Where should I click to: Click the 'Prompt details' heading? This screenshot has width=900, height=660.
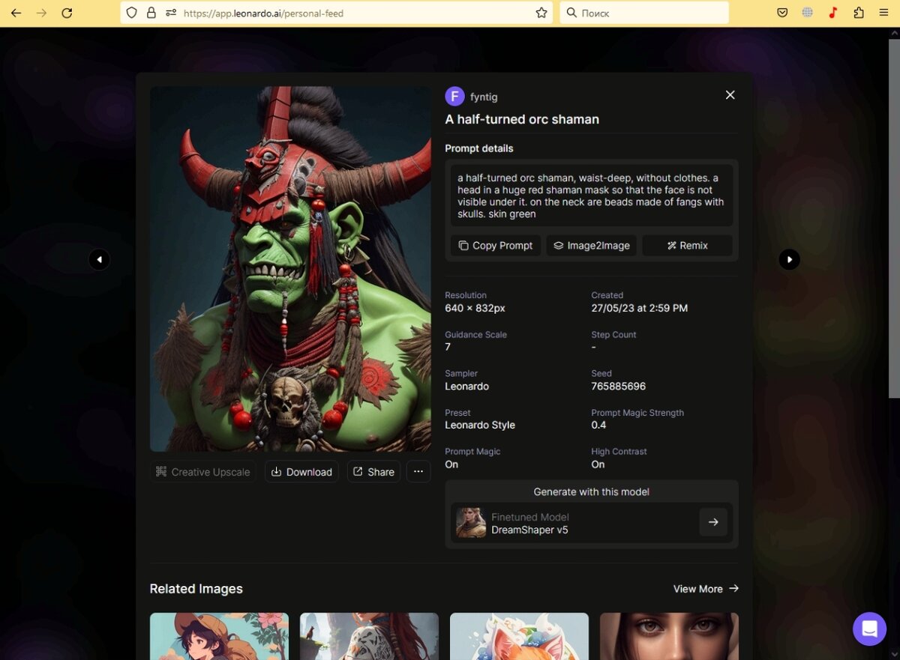(x=479, y=148)
